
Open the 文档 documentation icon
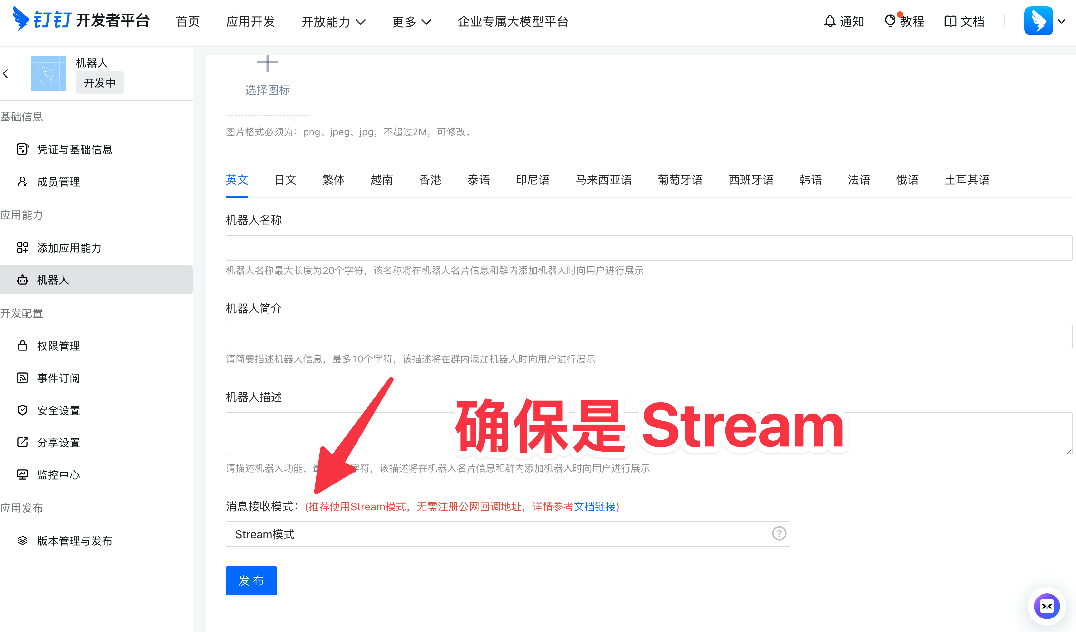pyautogui.click(x=964, y=21)
